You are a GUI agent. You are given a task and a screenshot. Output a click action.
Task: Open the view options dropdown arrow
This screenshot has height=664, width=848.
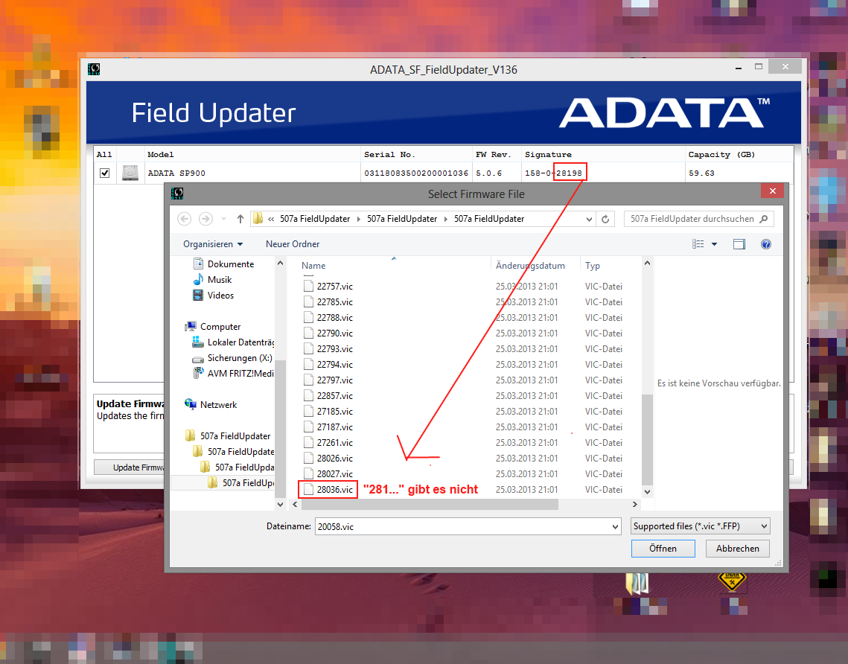[715, 244]
